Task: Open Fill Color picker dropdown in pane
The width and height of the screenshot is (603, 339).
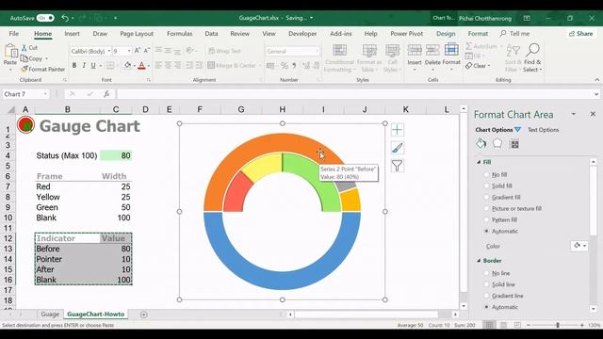Action: (x=579, y=246)
